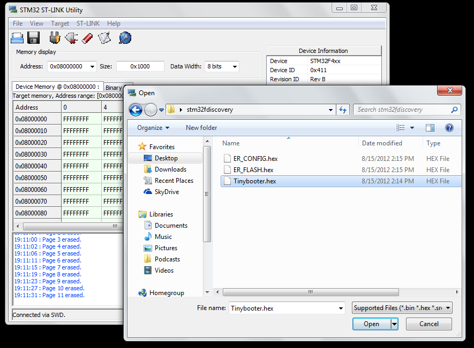Click the Forward navigation arrow in Open dialog
This screenshot has width=474, height=348.
pyautogui.click(x=151, y=110)
